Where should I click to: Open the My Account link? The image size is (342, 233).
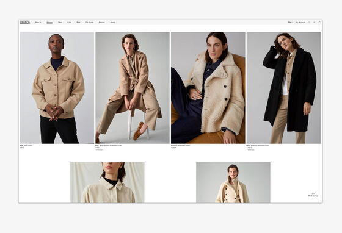click(x=300, y=23)
